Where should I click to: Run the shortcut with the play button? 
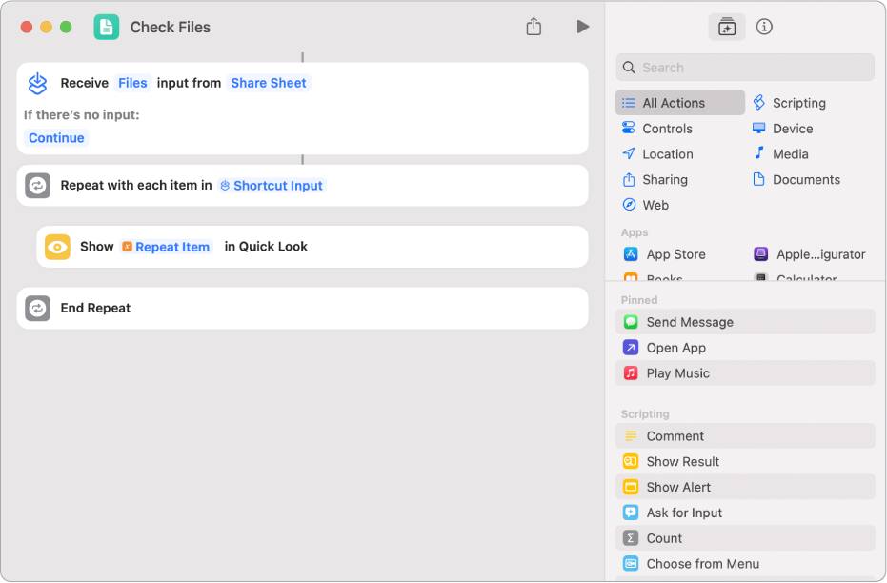[582, 27]
